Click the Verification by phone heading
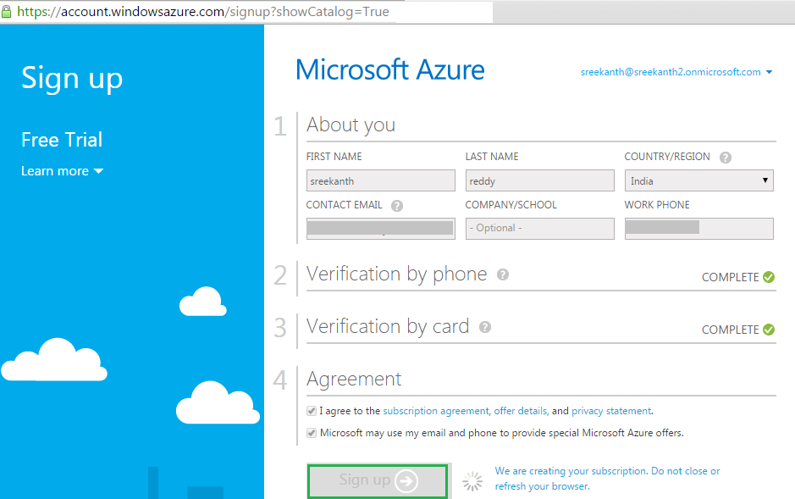The height and width of the screenshot is (499, 795). click(396, 274)
